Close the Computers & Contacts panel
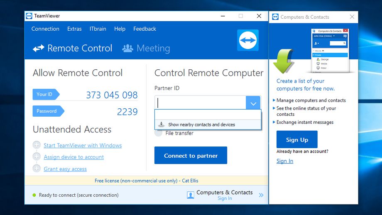The image size is (382, 215). pos(352,17)
